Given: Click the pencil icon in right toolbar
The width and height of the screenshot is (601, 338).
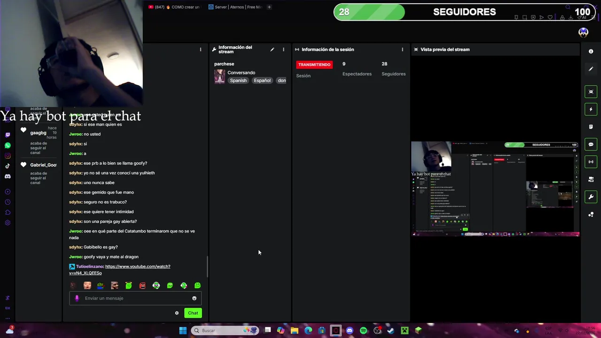Looking at the screenshot, I should tap(591, 69).
